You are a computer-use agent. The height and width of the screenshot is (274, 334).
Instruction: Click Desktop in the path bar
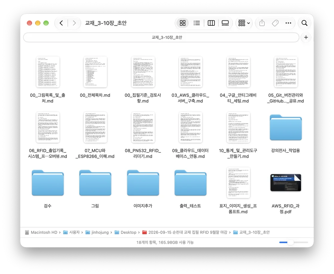click(126, 232)
